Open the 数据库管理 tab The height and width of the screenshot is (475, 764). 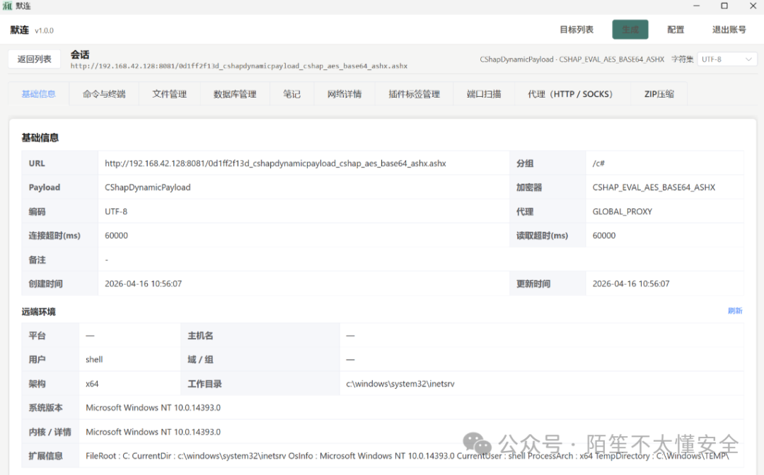(235, 94)
